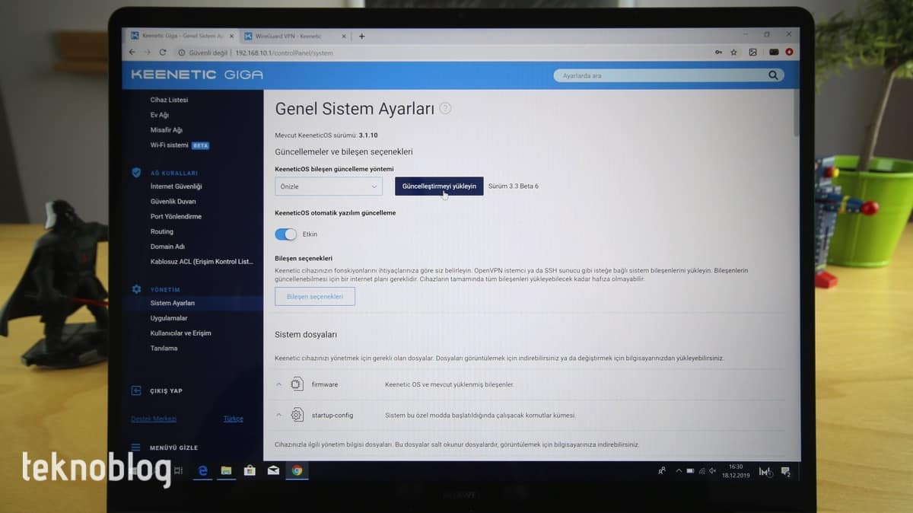Select Kullanıcılar ve Erişim in the sidebar
The image size is (913, 513).
[x=180, y=333]
